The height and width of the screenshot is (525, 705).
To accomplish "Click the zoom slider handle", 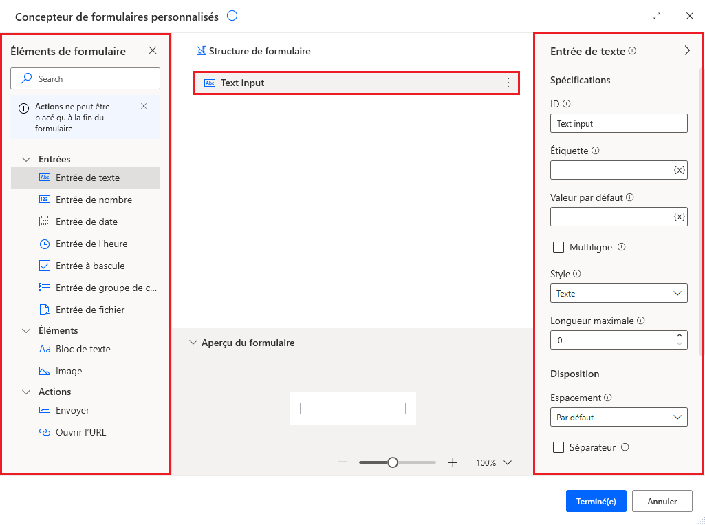I will coord(393,462).
